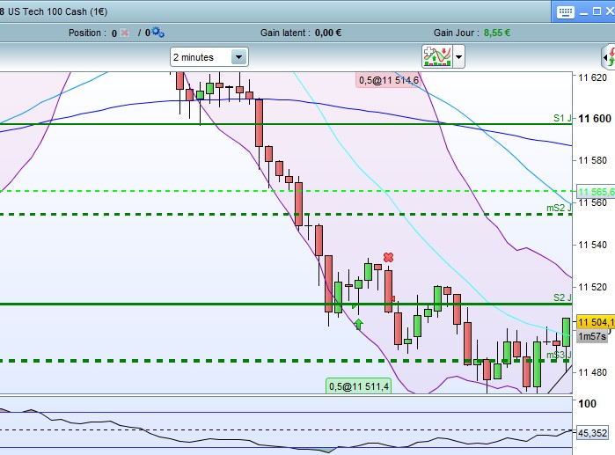Click the 11 565,6 green price tag
Screen dimensions: 615x455
(596, 192)
